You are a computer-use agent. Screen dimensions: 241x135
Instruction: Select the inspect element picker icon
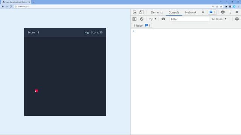(x=135, y=12)
